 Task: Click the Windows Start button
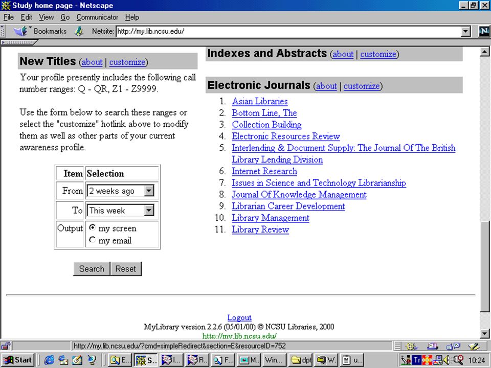coord(18,360)
